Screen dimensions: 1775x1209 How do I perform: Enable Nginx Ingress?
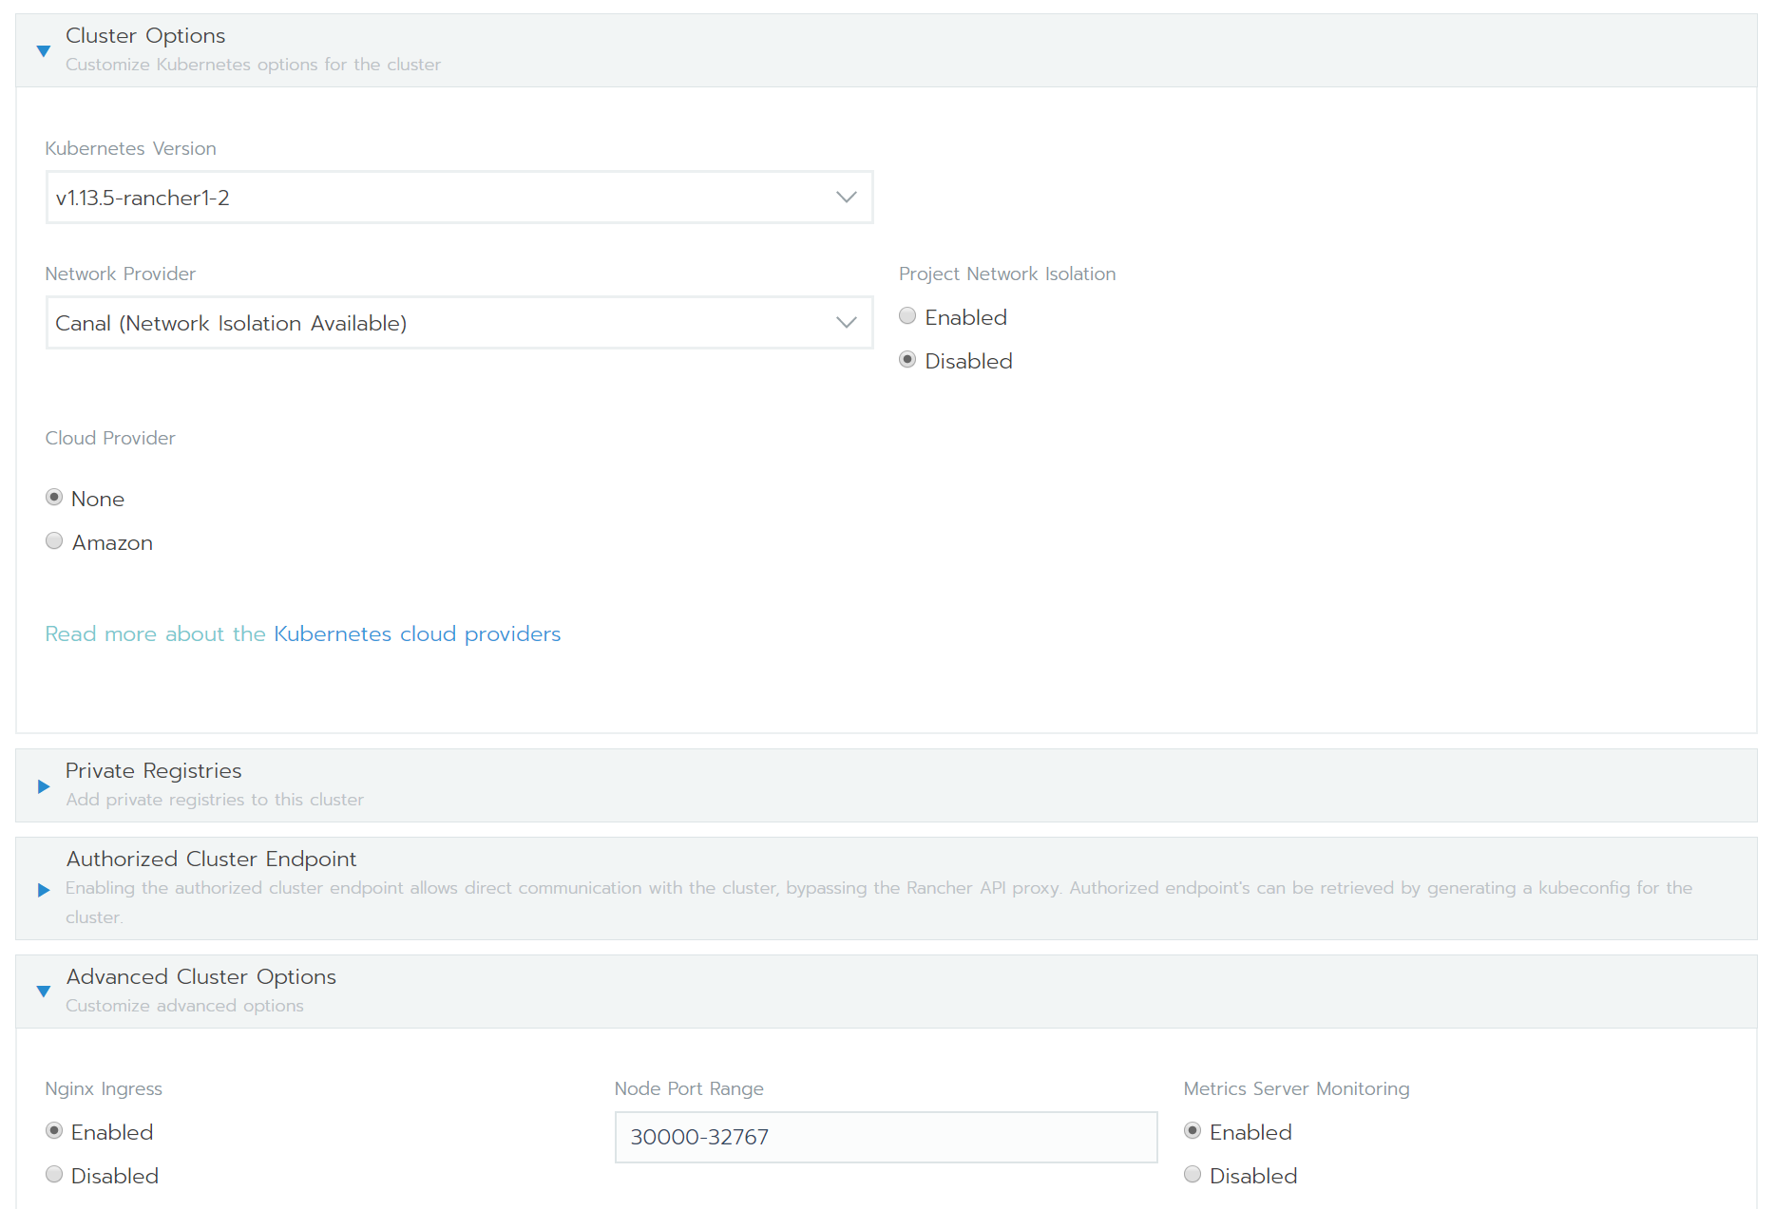click(54, 1130)
